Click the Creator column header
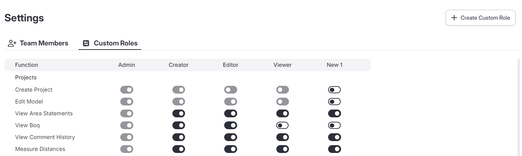This screenshot has width=522, height=156. pyautogui.click(x=179, y=65)
